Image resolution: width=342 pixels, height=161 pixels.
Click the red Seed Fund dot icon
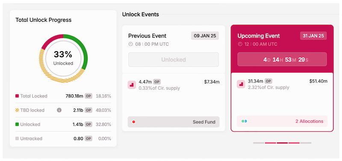(x=134, y=122)
